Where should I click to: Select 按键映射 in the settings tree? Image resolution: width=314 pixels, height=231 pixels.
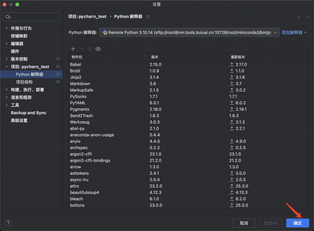pos(19,36)
